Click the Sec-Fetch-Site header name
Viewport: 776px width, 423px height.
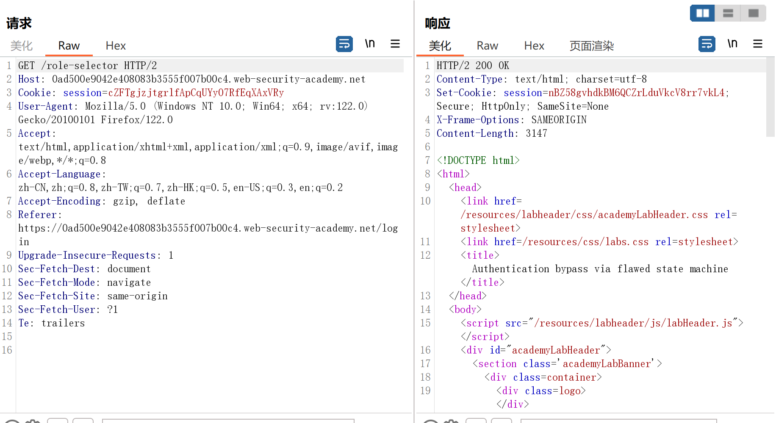pos(57,296)
